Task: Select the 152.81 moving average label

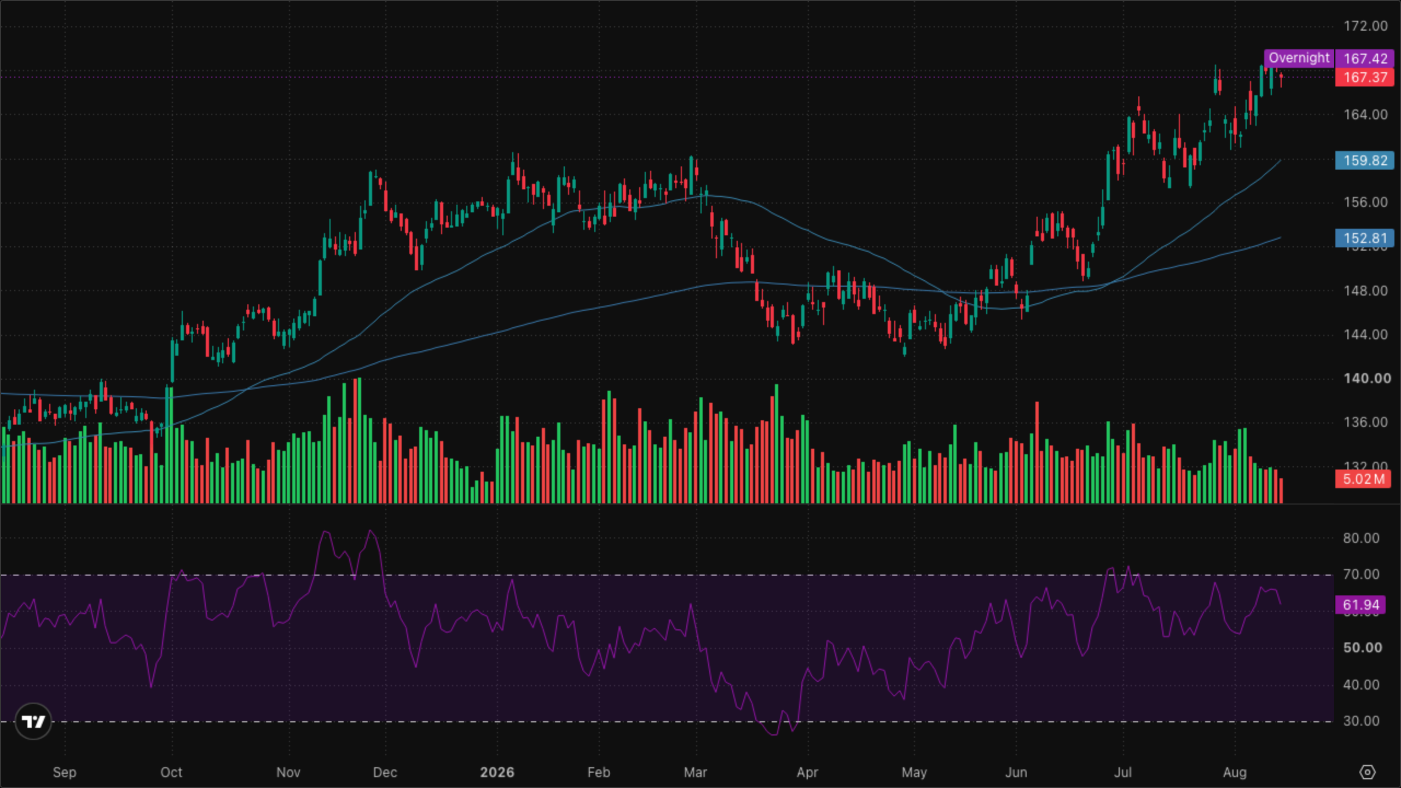Action: point(1365,238)
